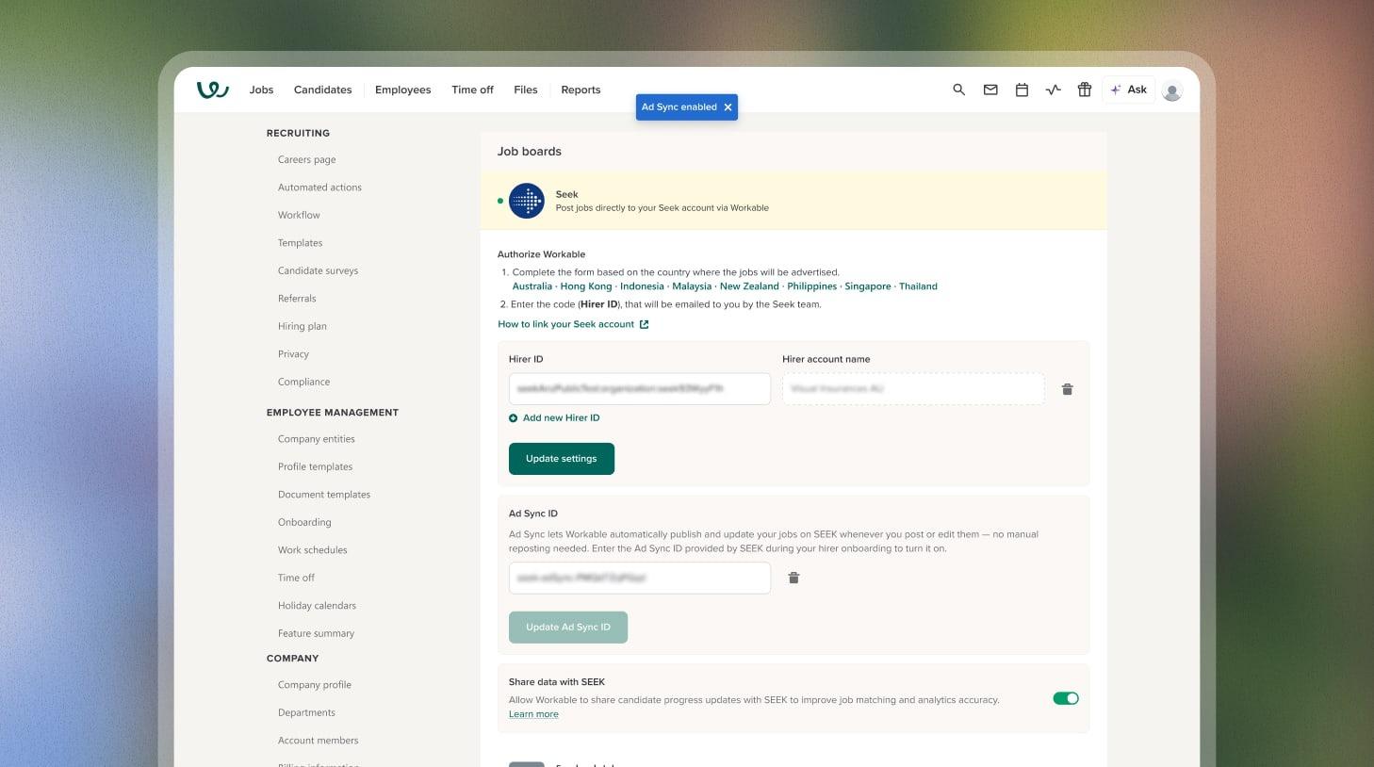This screenshot has height=767, width=1374.
Task: Open the Employees menu
Action: click(x=402, y=90)
